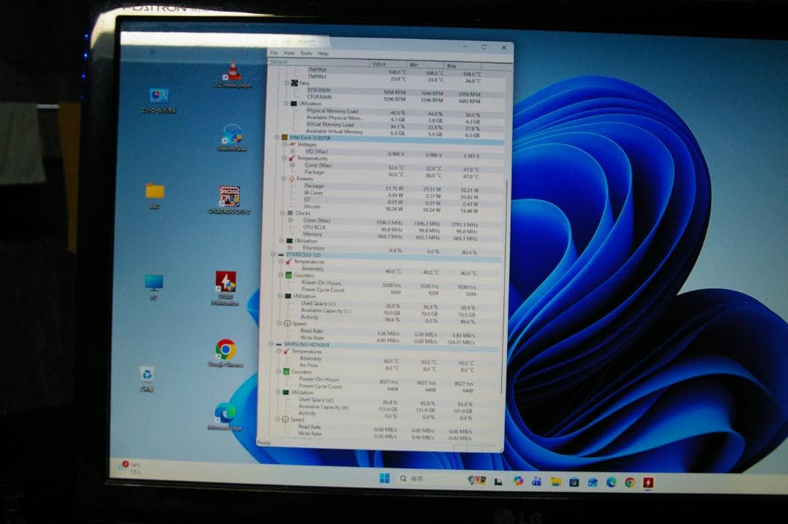Open the CPUID ROG CPU-Z desktop shortcut
Viewport: 788px width, 524px height.
229,200
